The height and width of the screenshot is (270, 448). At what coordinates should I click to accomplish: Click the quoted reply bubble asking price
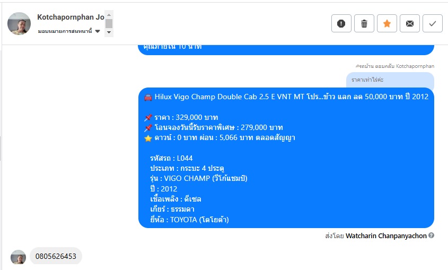point(390,80)
